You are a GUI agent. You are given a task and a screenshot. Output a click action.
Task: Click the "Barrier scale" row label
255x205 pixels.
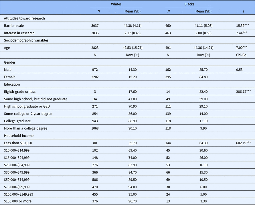pyautogui.click(x=13, y=26)
